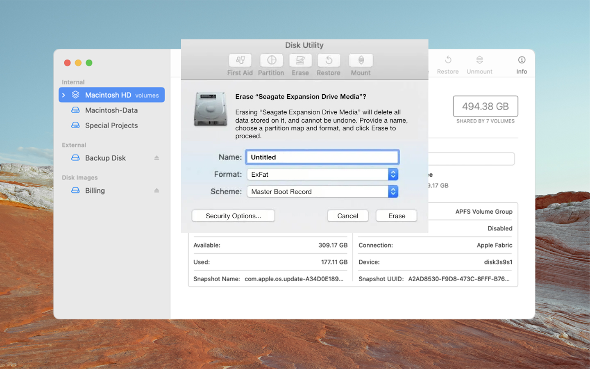Select the Special Projects volume
The image size is (590, 369).
tap(111, 125)
